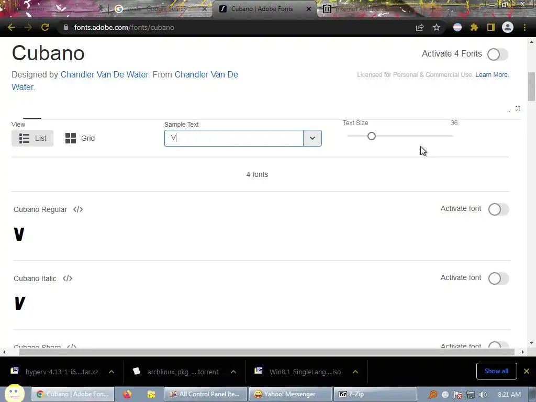Open the Extensions puzzle menu
This screenshot has height=402, width=536.
point(474,27)
